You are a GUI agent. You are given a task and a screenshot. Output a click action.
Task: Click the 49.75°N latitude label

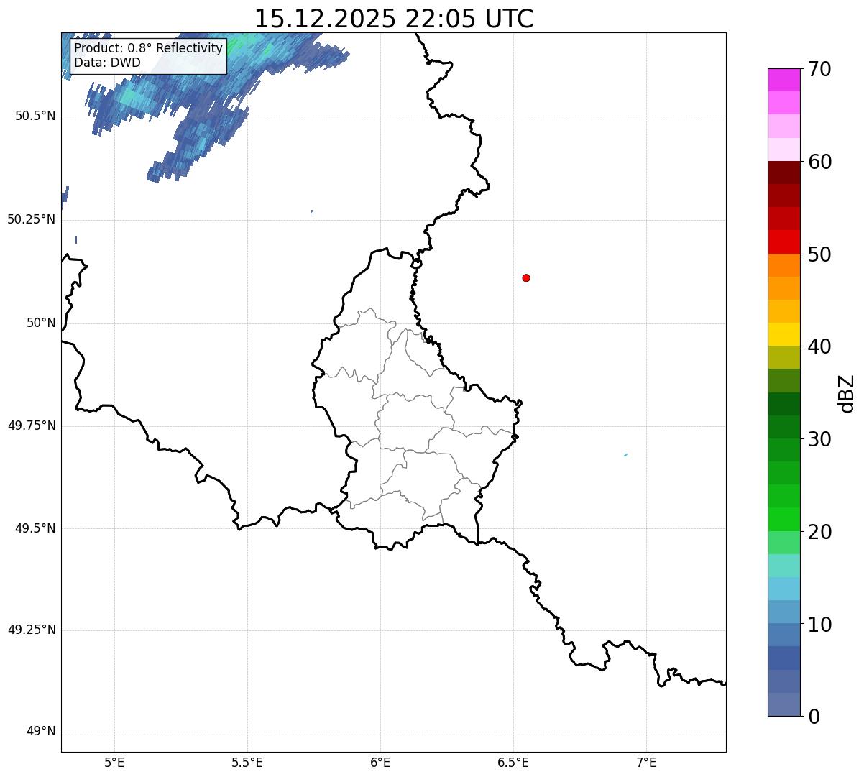tap(31, 426)
